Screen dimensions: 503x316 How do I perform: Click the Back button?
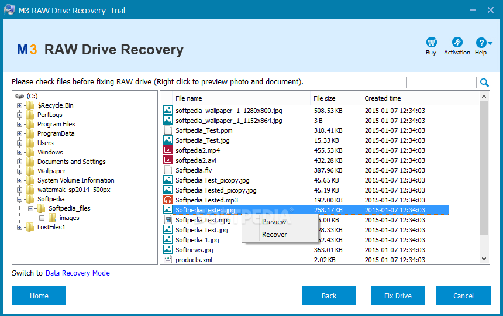(329, 296)
